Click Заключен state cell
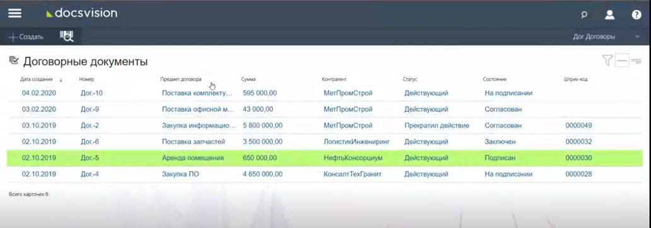This screenshot has height=228, width=651. 500,141
